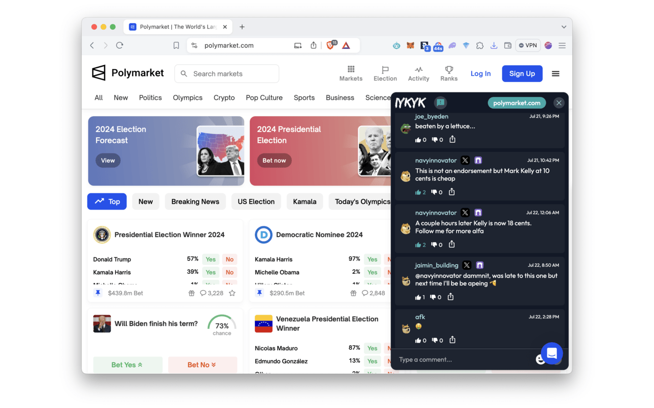Image resolution: width=654 pixels, height=408 pixels.
Task: Star the Presidential Election Winner 2024 market
Action: (232, 293)
